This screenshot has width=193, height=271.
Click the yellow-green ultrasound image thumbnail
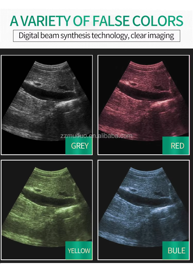tap(47, 210)
